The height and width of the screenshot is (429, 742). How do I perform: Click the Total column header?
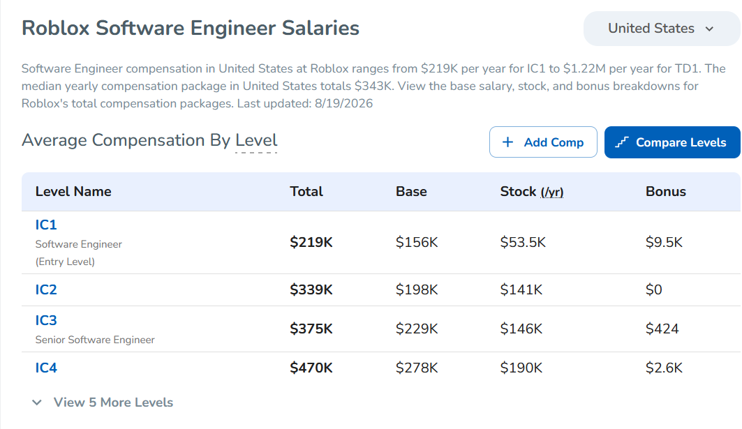(x=306, y=192)
